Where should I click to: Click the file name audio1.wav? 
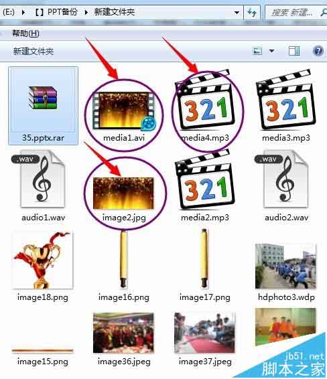[44, 218]
